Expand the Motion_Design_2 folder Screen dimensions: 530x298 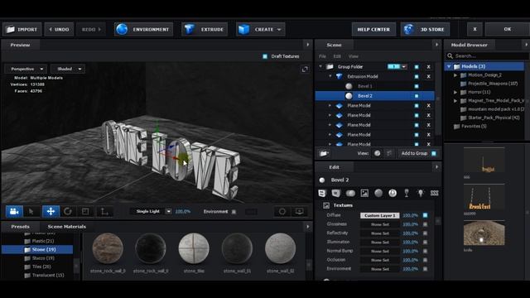pyautogui.click(x=455, y=75)
